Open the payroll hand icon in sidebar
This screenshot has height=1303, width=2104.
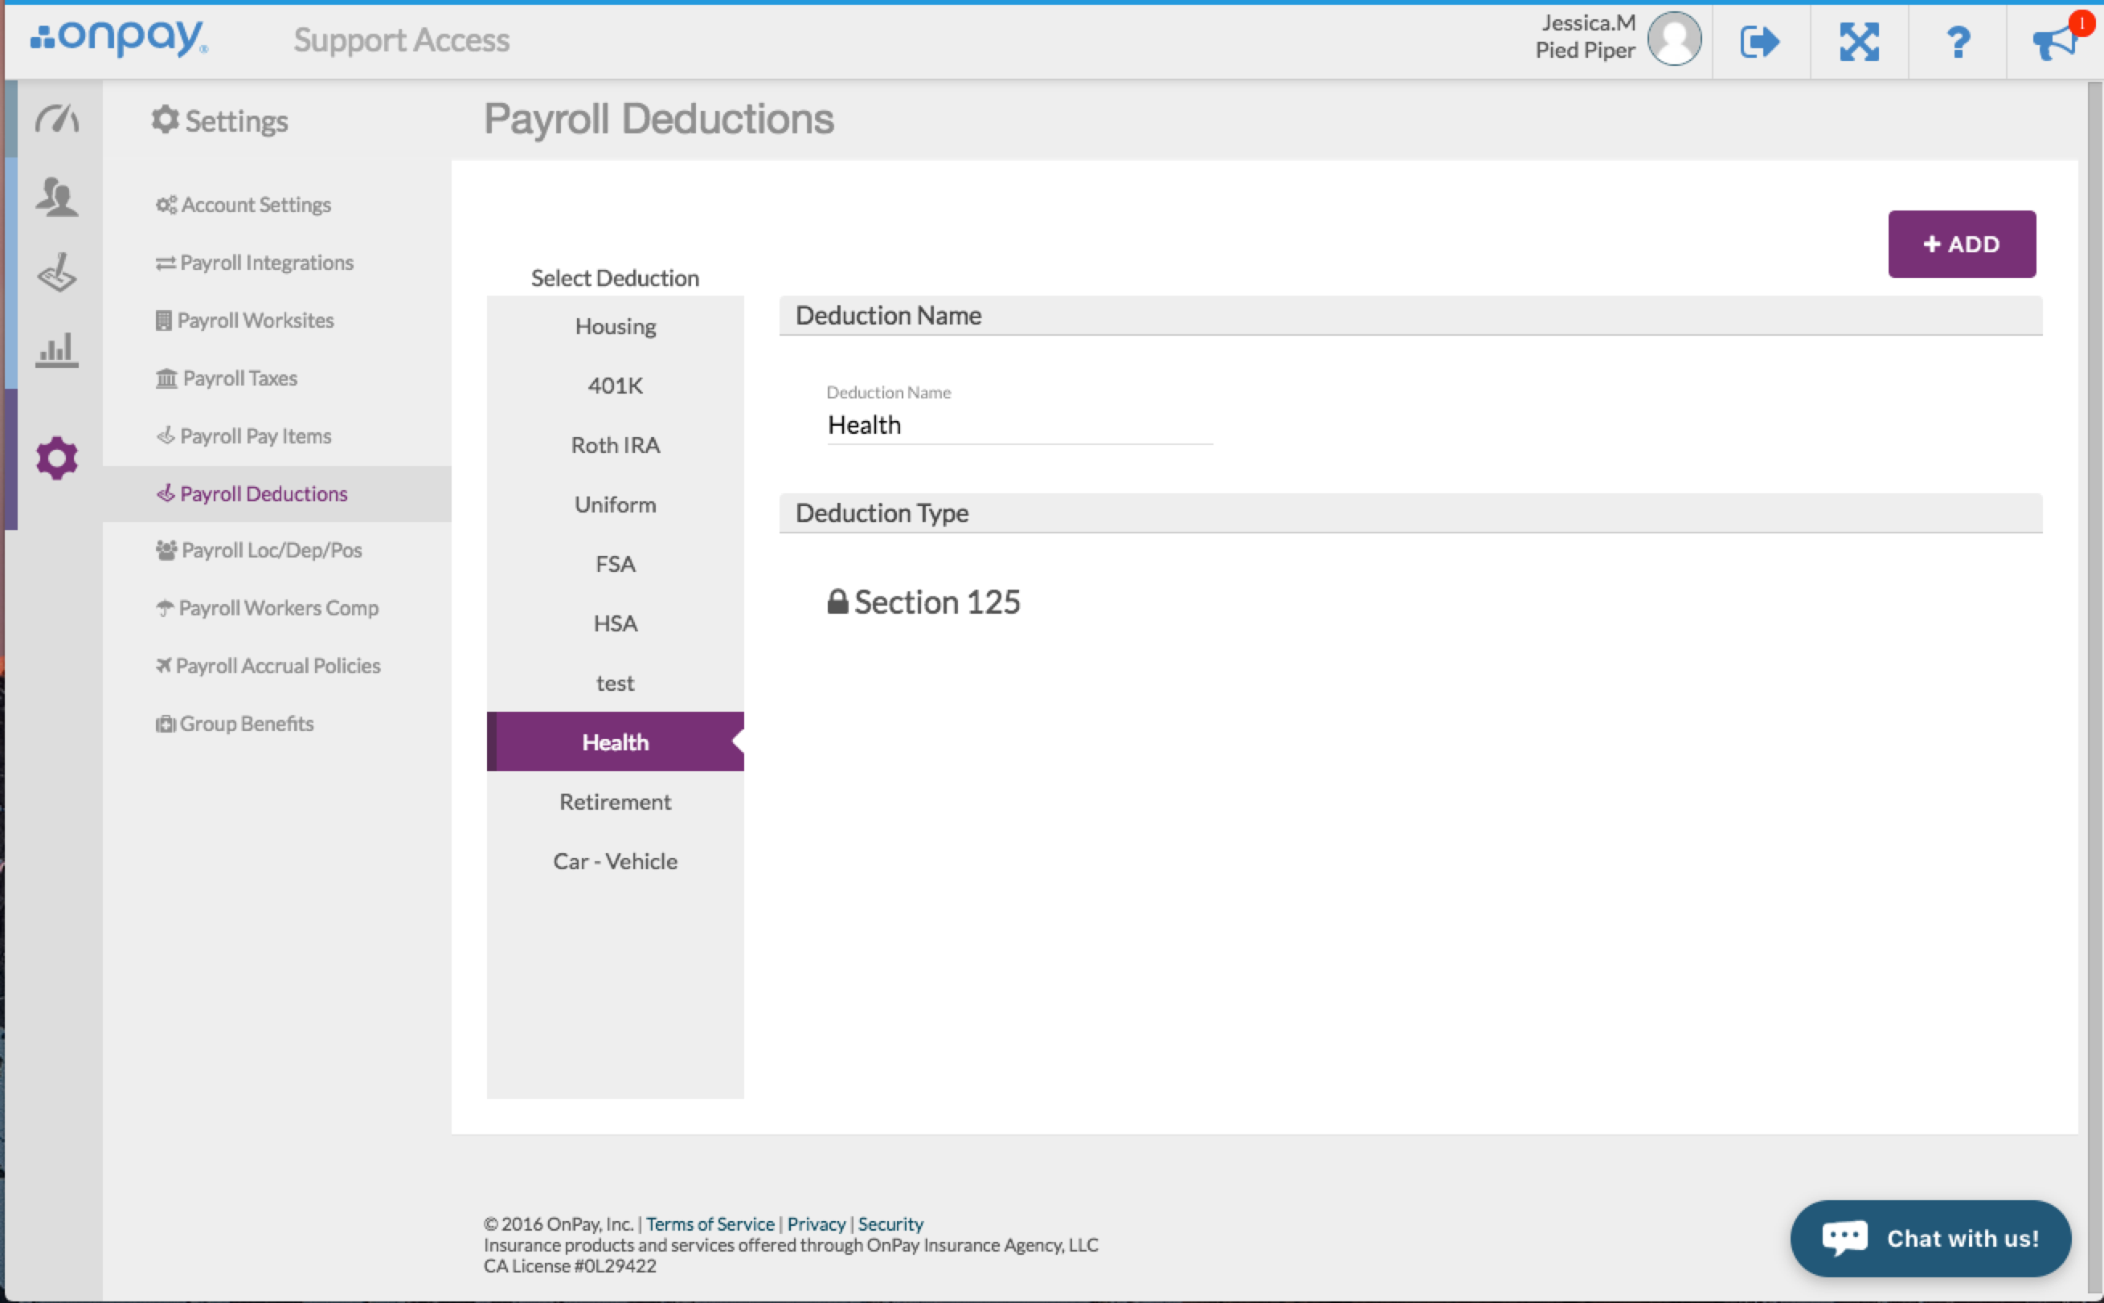point(57,272)
